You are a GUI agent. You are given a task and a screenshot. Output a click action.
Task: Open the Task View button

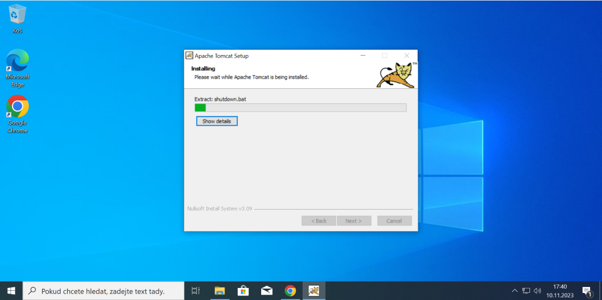196,291
